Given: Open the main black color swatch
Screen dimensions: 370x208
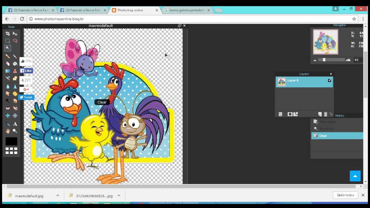Looking at the screenshot, I should (x=11, y=141).
